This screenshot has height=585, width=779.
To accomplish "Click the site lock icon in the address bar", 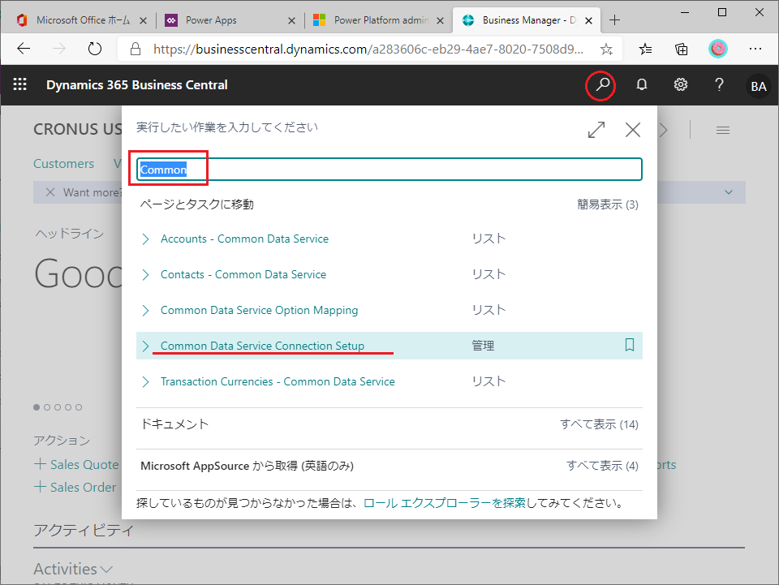I will click(x=136, y=49).
